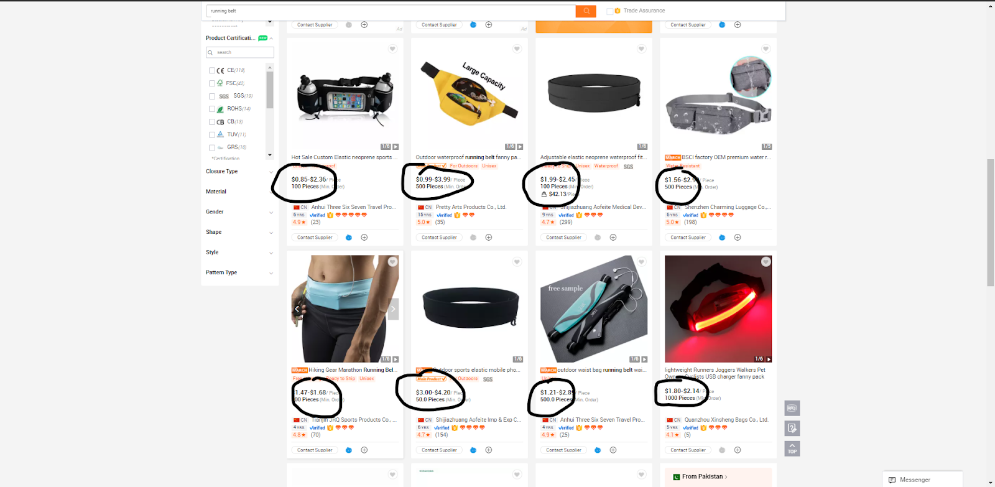
Task: Add the Anhui neoprene sports belt to compare
Action: tap(364, 238)
